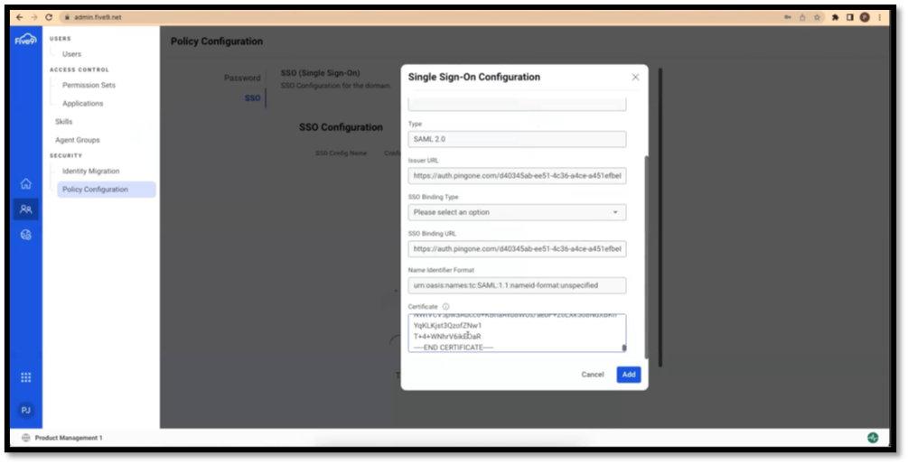
Task: Click the Policy Configuration page heading
Action: tap(217, 42)
